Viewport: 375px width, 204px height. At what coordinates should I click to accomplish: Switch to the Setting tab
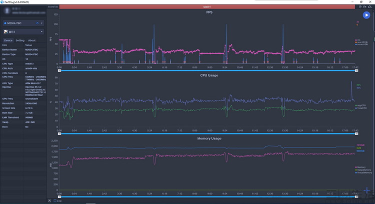coord(20,40)
